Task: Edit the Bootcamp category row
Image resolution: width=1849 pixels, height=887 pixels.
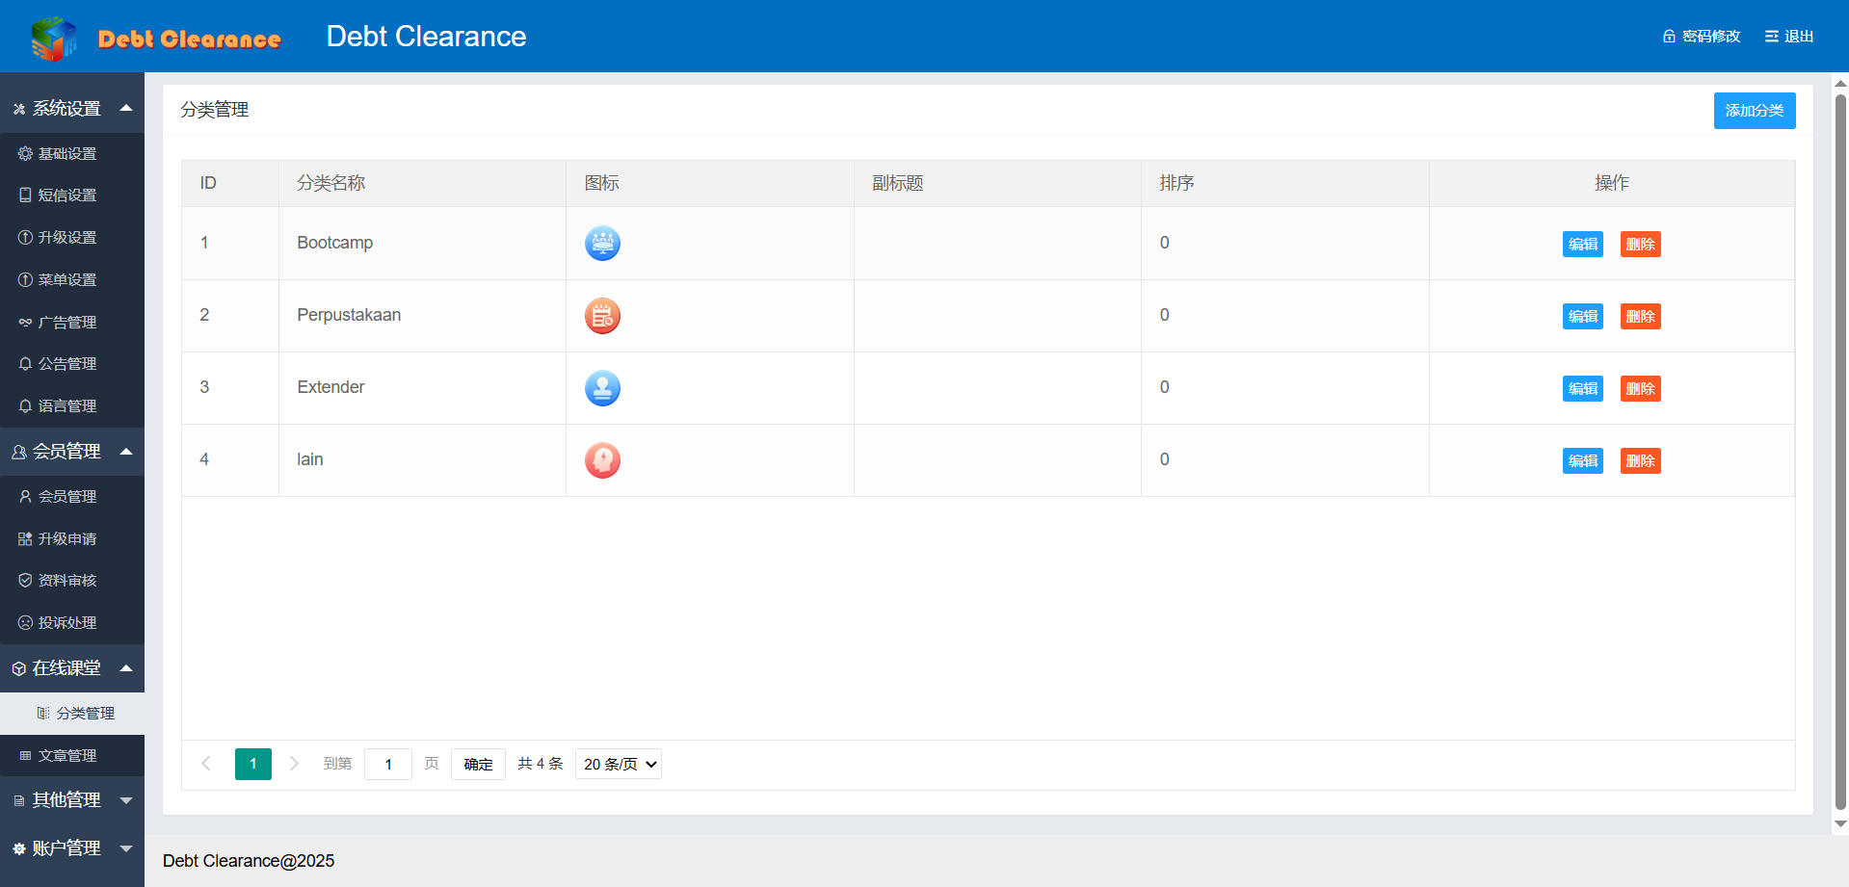Action: (1582, 245)
